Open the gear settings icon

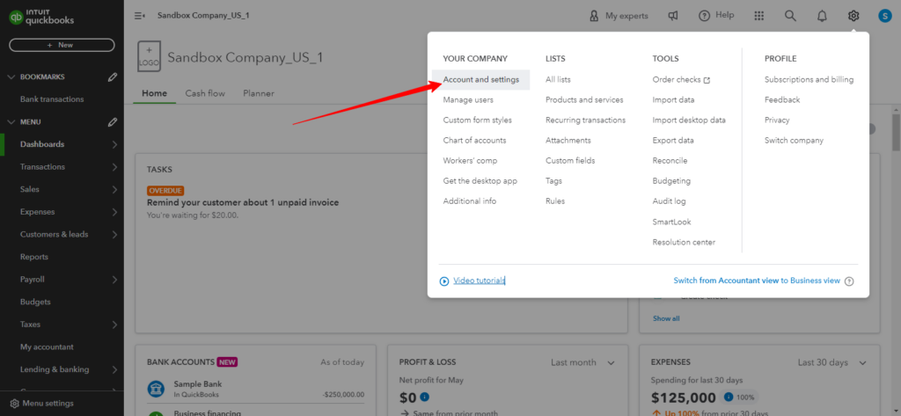point(853,16)
